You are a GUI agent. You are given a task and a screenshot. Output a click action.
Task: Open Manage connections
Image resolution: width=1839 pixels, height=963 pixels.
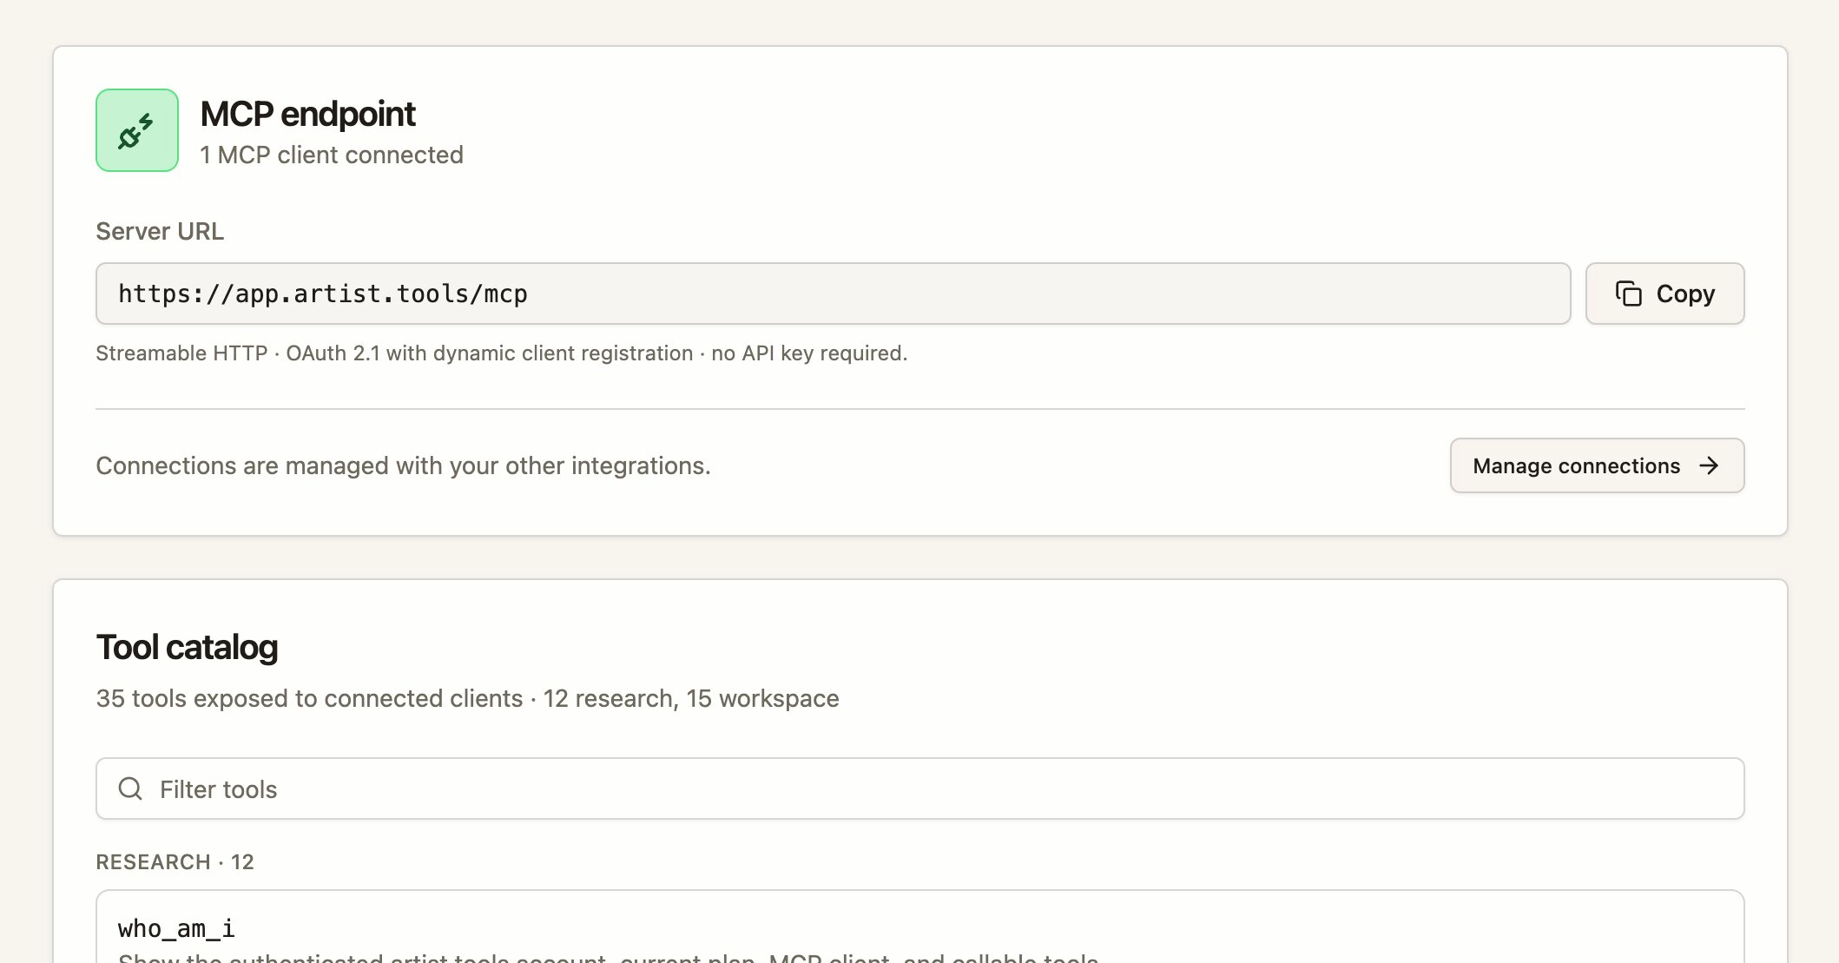1597,465
